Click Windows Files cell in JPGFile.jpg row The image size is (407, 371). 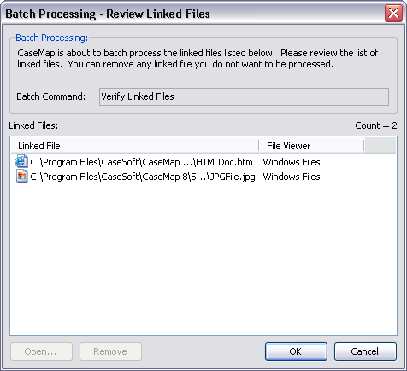(292, 177)
